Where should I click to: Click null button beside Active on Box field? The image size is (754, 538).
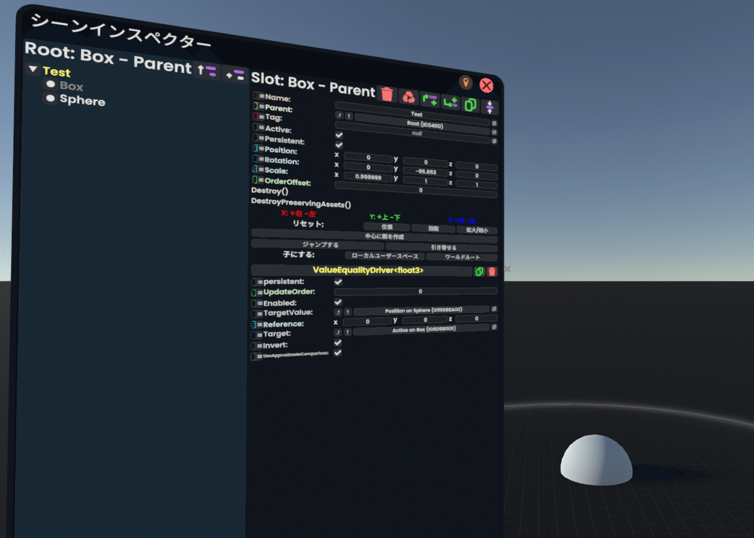coord(494,327)
